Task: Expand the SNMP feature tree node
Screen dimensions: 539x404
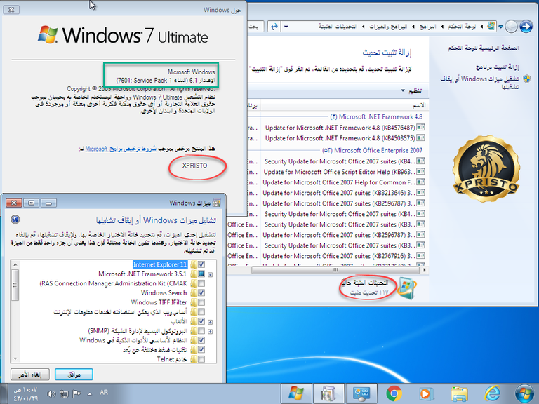Action: tap(210, 332)
